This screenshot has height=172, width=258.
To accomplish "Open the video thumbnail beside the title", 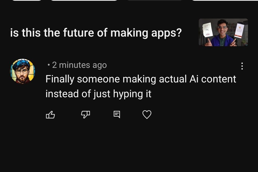I will point(223,32).
